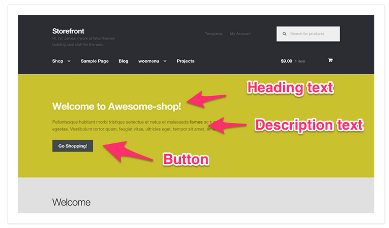The width and height of the screenshot is (389, 228).
Task: Click the site tagline under Storefront
Action: (x=83, y=41)
